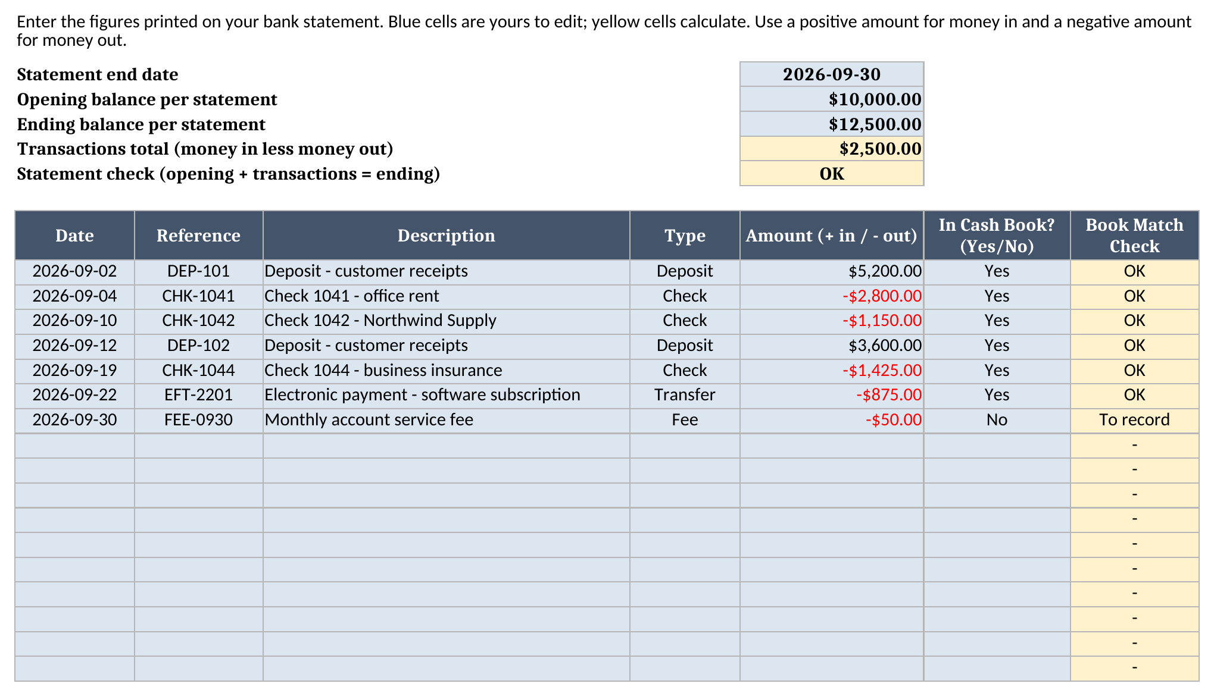Select the amount -$1,150.00 cell
Viewport: 1214px width, 696px height.
pos(832,321)
